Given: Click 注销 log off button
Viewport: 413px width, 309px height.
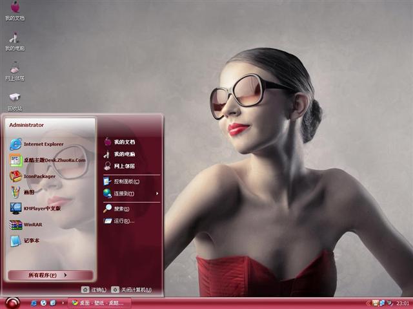Looking at the screenshot, I should click(x=94, y=290).
